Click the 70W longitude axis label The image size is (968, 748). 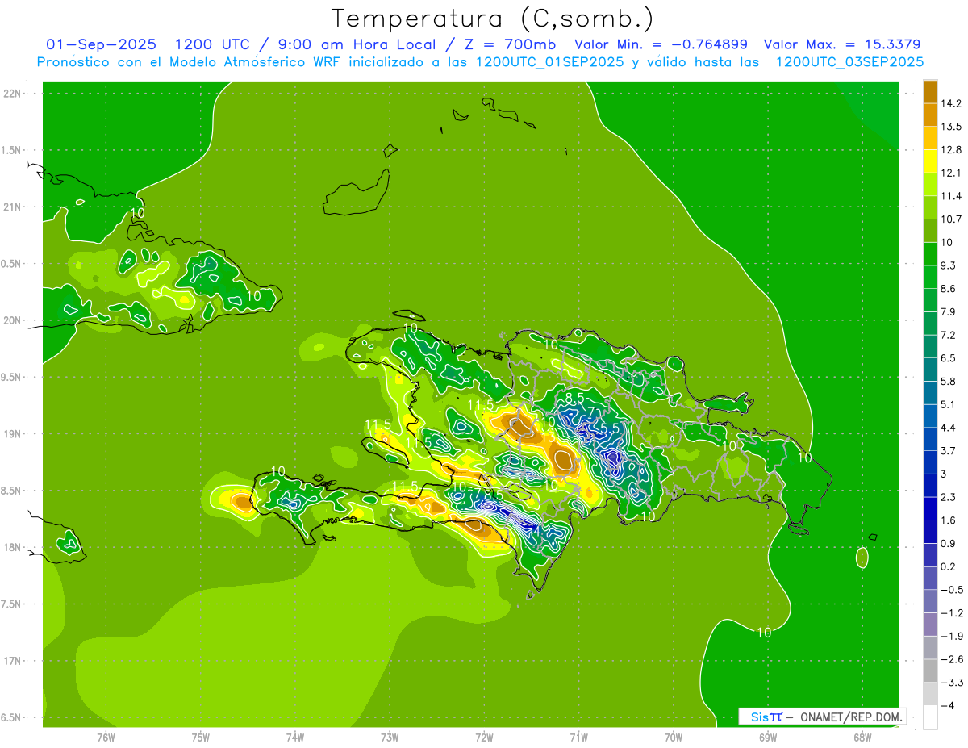click(x=674, y=738)
